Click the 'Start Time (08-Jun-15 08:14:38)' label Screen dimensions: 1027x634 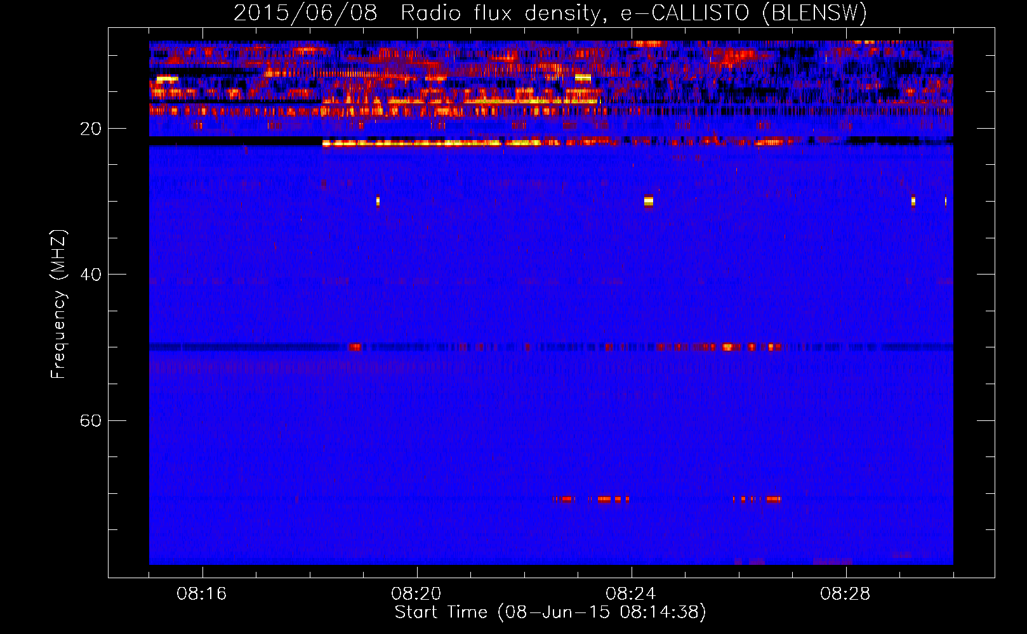[550, 612]
